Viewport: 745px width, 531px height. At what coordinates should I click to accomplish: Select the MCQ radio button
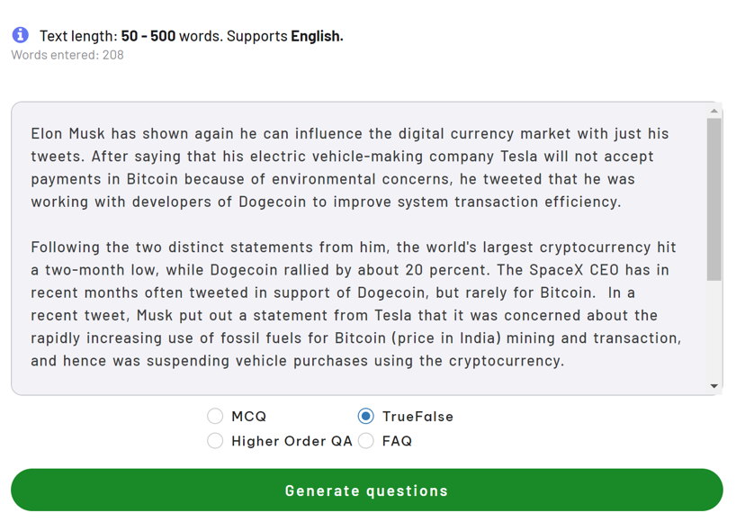[215, 416]
